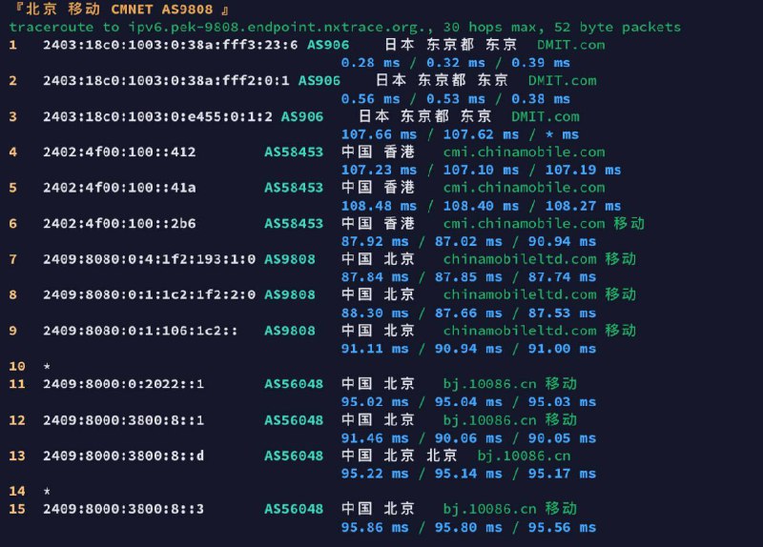763x547 pixels.
Task: Click hop 8 address 2409:8080:0:1:1c2:1f2:2:0
Action: (149, 294)
